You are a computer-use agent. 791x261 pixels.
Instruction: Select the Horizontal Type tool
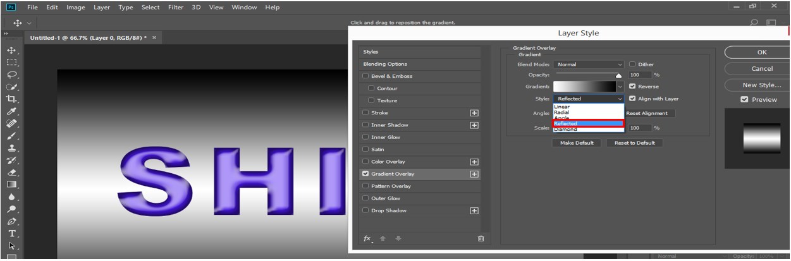(11, 233)
